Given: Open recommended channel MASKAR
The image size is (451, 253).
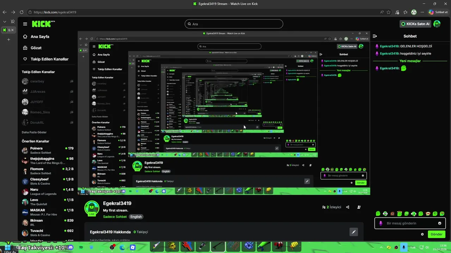Looking at the screenshot, I should tap(48, 212).
